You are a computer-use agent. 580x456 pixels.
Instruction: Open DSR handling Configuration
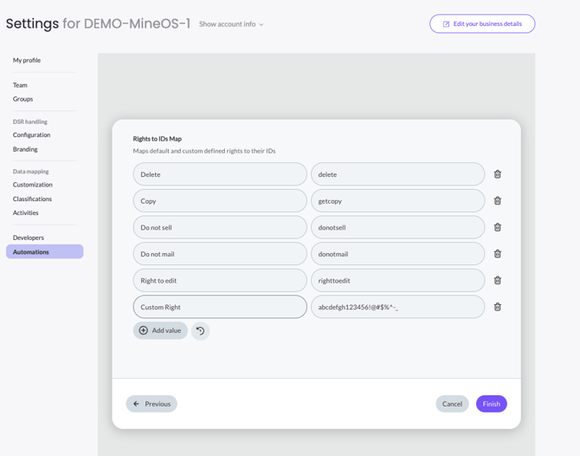[x=31, y=135]
